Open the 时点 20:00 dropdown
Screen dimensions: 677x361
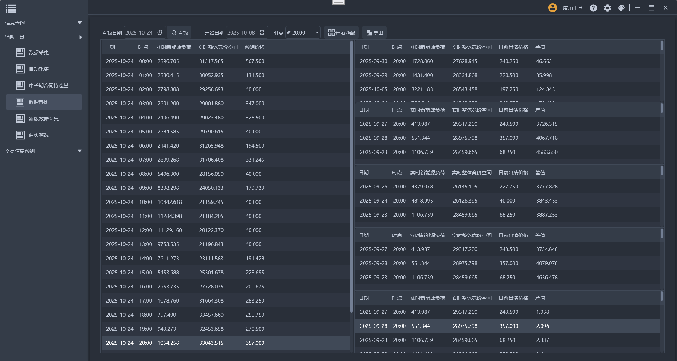[303, 33]
